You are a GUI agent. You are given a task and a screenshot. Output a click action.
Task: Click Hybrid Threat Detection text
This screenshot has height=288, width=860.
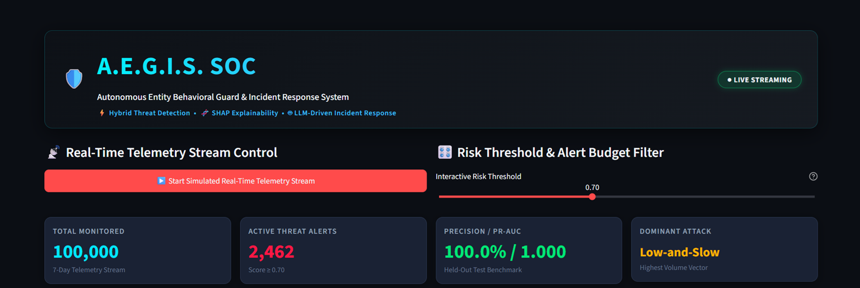click(150, 113)
